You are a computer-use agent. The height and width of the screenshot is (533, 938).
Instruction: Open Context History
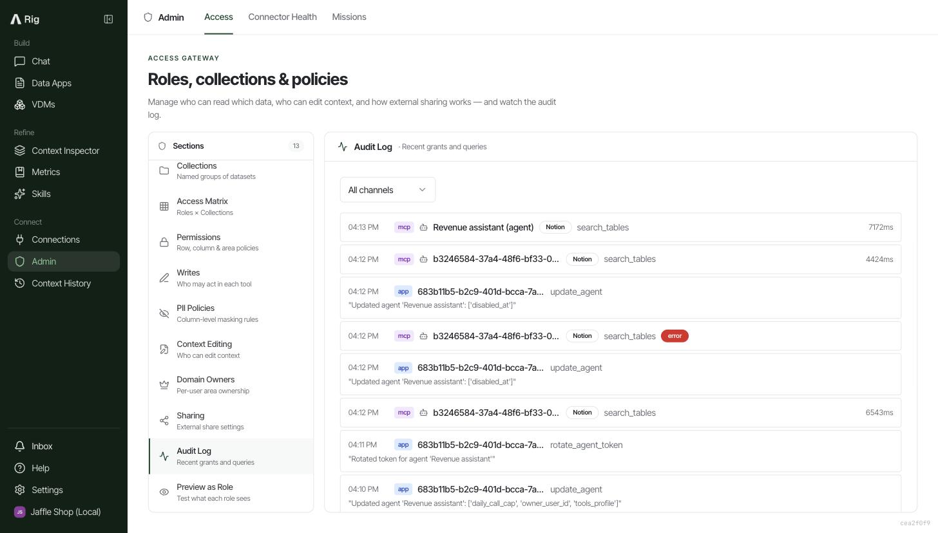[x=64, y=283]
